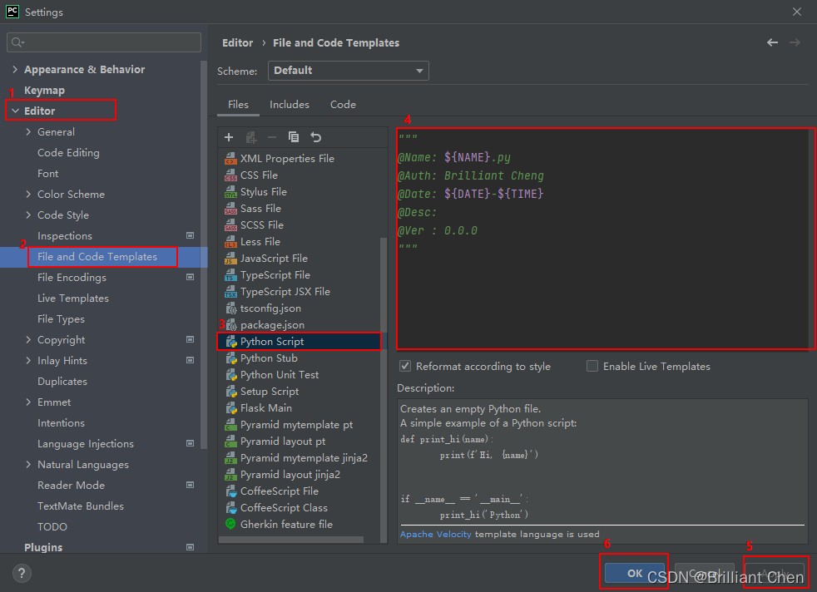The height and width of the screenshot is (592, 817).
Task: Expand the General node
Action: tap(28, 131)
